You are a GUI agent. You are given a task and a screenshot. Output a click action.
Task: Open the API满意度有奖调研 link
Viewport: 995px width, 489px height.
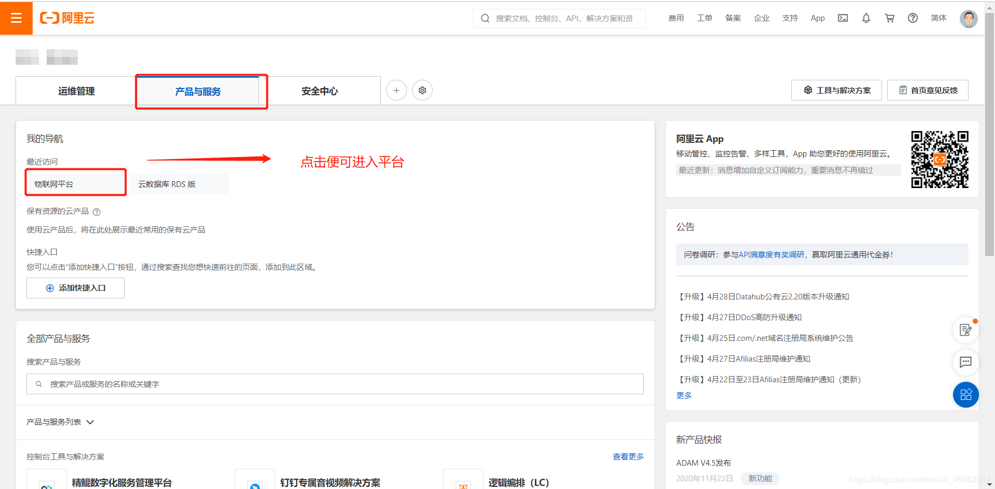click(772, 255)
